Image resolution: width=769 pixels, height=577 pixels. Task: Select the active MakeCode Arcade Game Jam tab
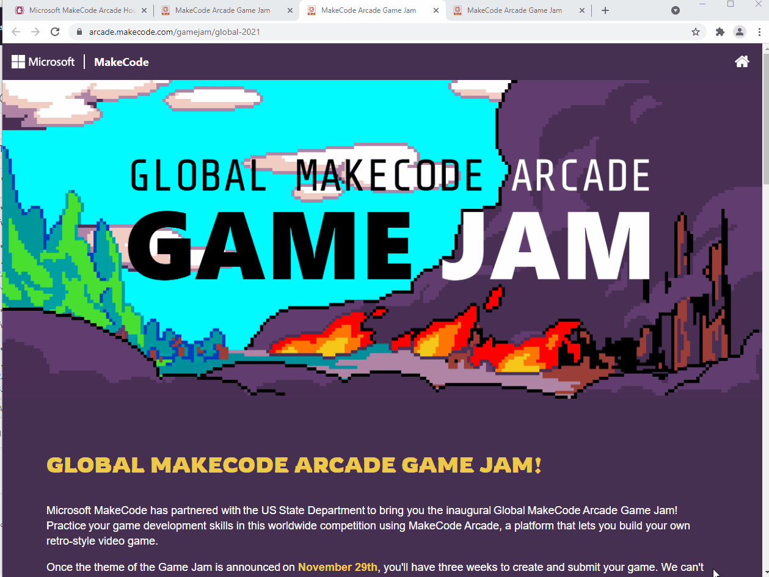[372, 10]
